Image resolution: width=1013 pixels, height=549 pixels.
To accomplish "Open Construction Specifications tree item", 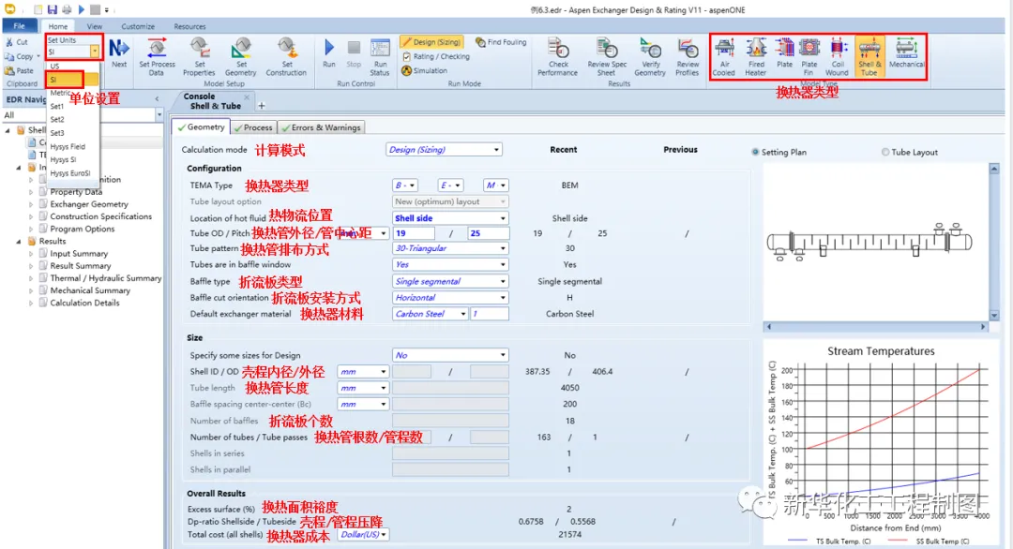I will click(x=100, y=216).
